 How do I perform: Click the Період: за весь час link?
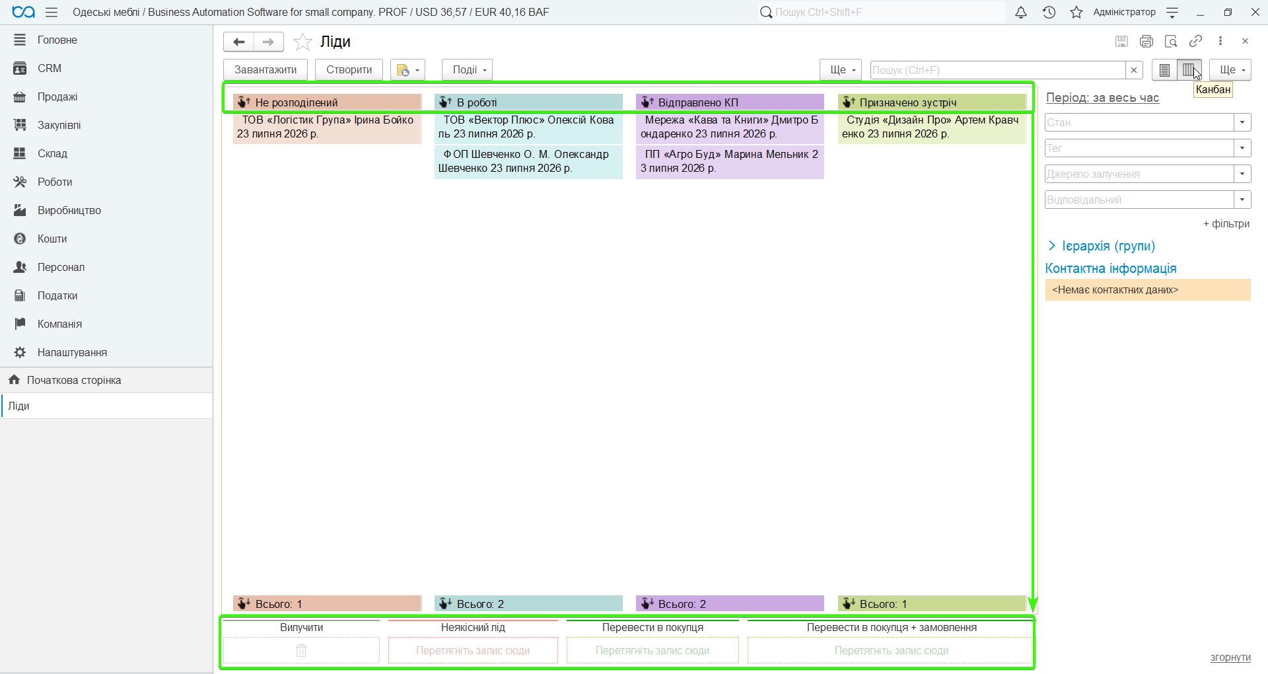(1102, 97)
